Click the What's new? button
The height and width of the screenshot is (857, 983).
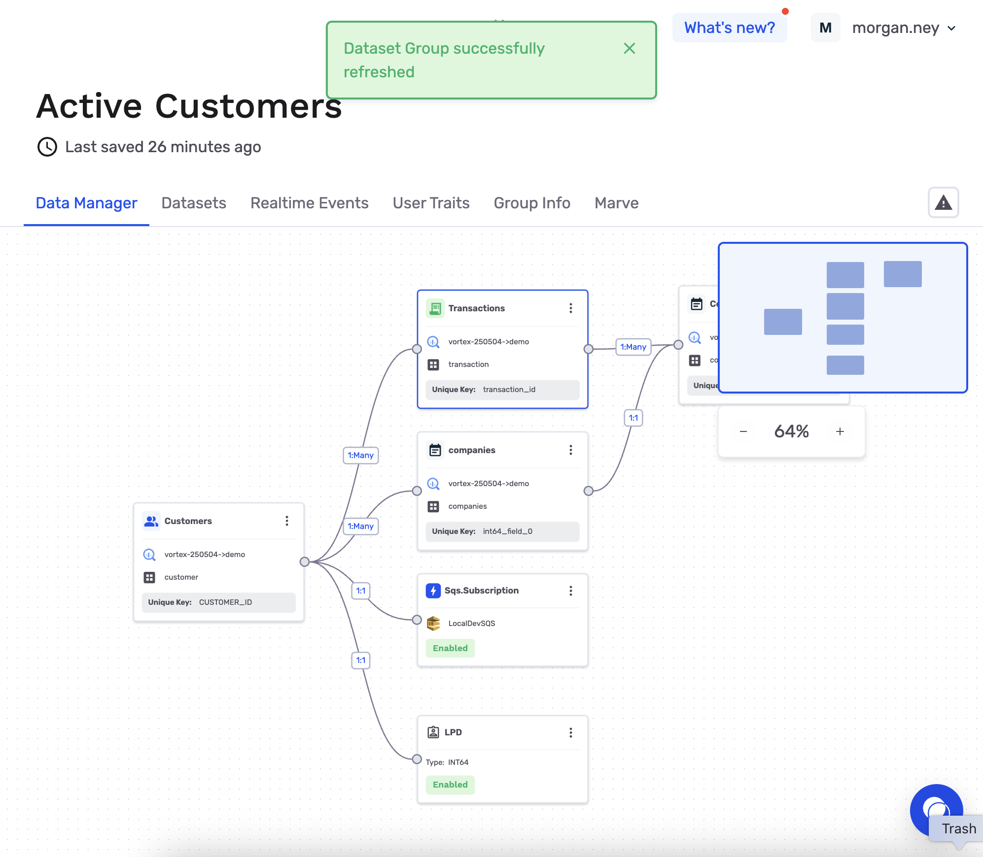point(730,28)
